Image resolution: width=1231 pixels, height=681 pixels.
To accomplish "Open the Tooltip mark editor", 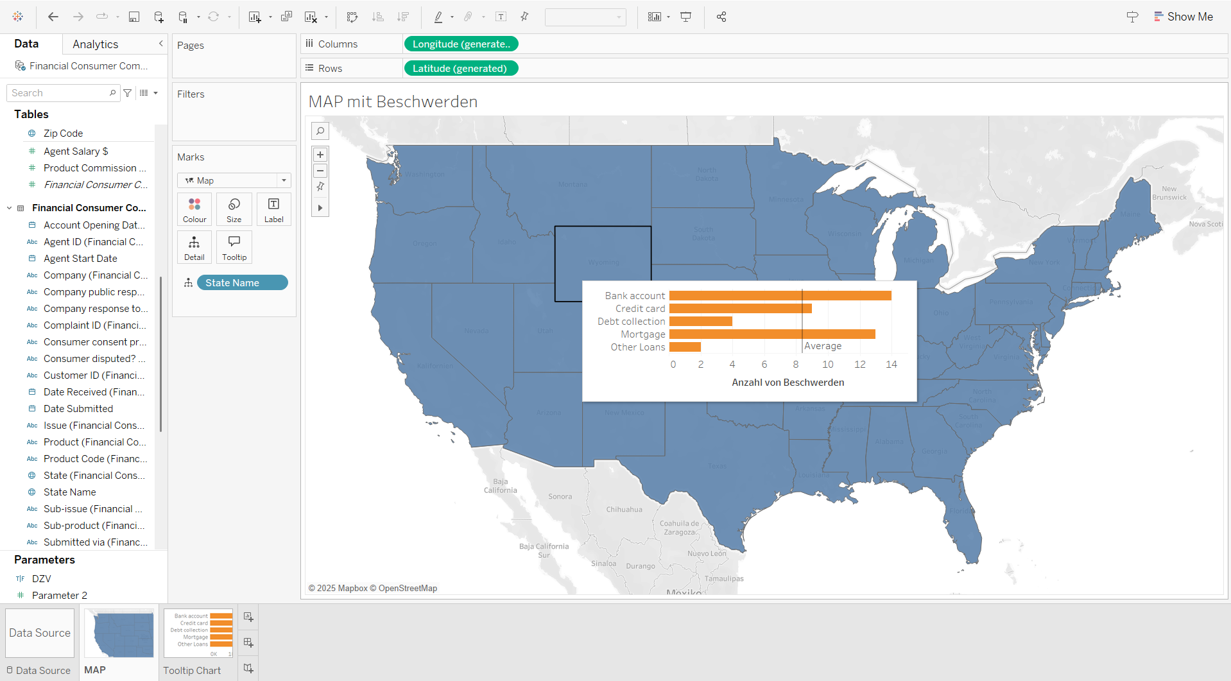I will point(234,247).
